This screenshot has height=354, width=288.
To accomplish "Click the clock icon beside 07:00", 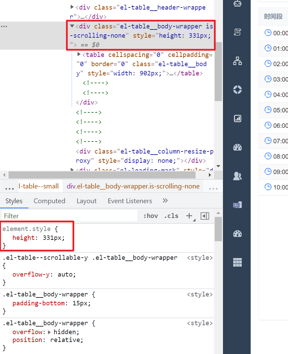I will click(x=268, y=141).
